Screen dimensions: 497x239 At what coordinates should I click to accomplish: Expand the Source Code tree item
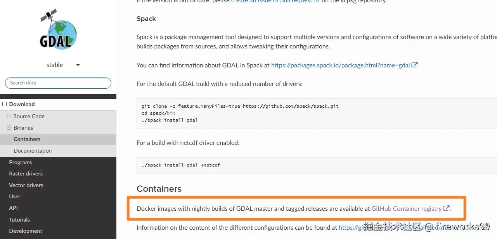click(x=9, y=116)
